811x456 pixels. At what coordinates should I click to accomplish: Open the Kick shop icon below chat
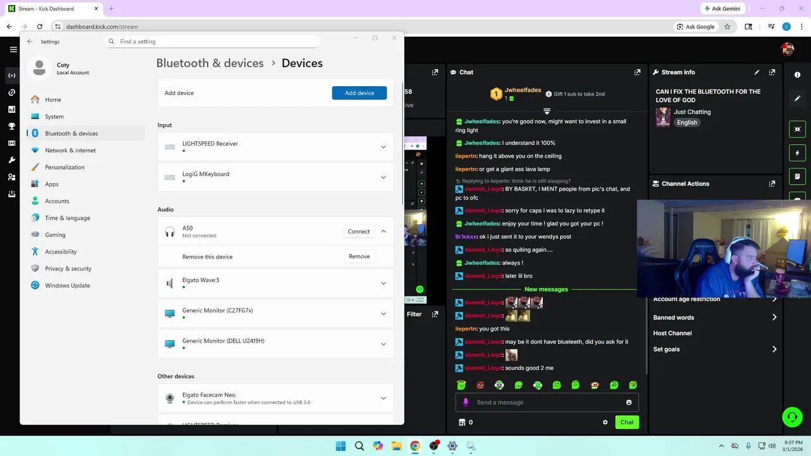tap(462, 422)
